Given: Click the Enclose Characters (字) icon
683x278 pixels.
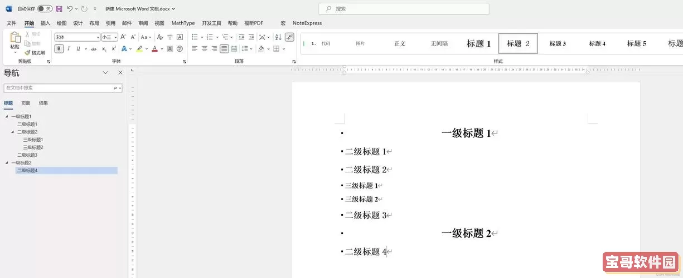Looking at the screenshot, I should pos(180,49).
